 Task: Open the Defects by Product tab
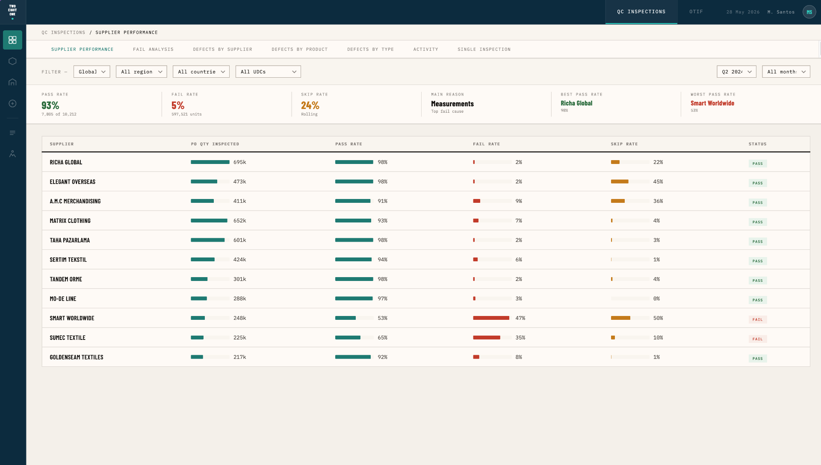pyautogui.click(x=299, y=50)
